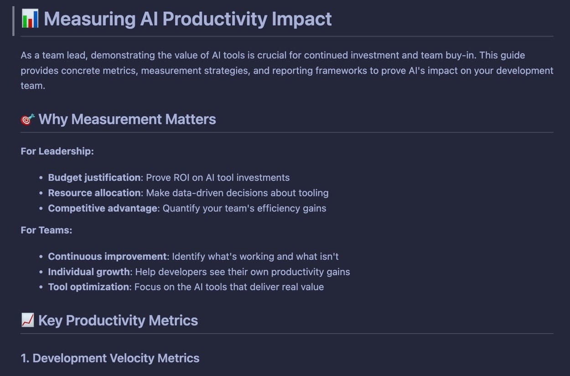570x376 pixels.
Task: Click the Development Velocity Metrics subheading
Action: click(x=110, y=358)
